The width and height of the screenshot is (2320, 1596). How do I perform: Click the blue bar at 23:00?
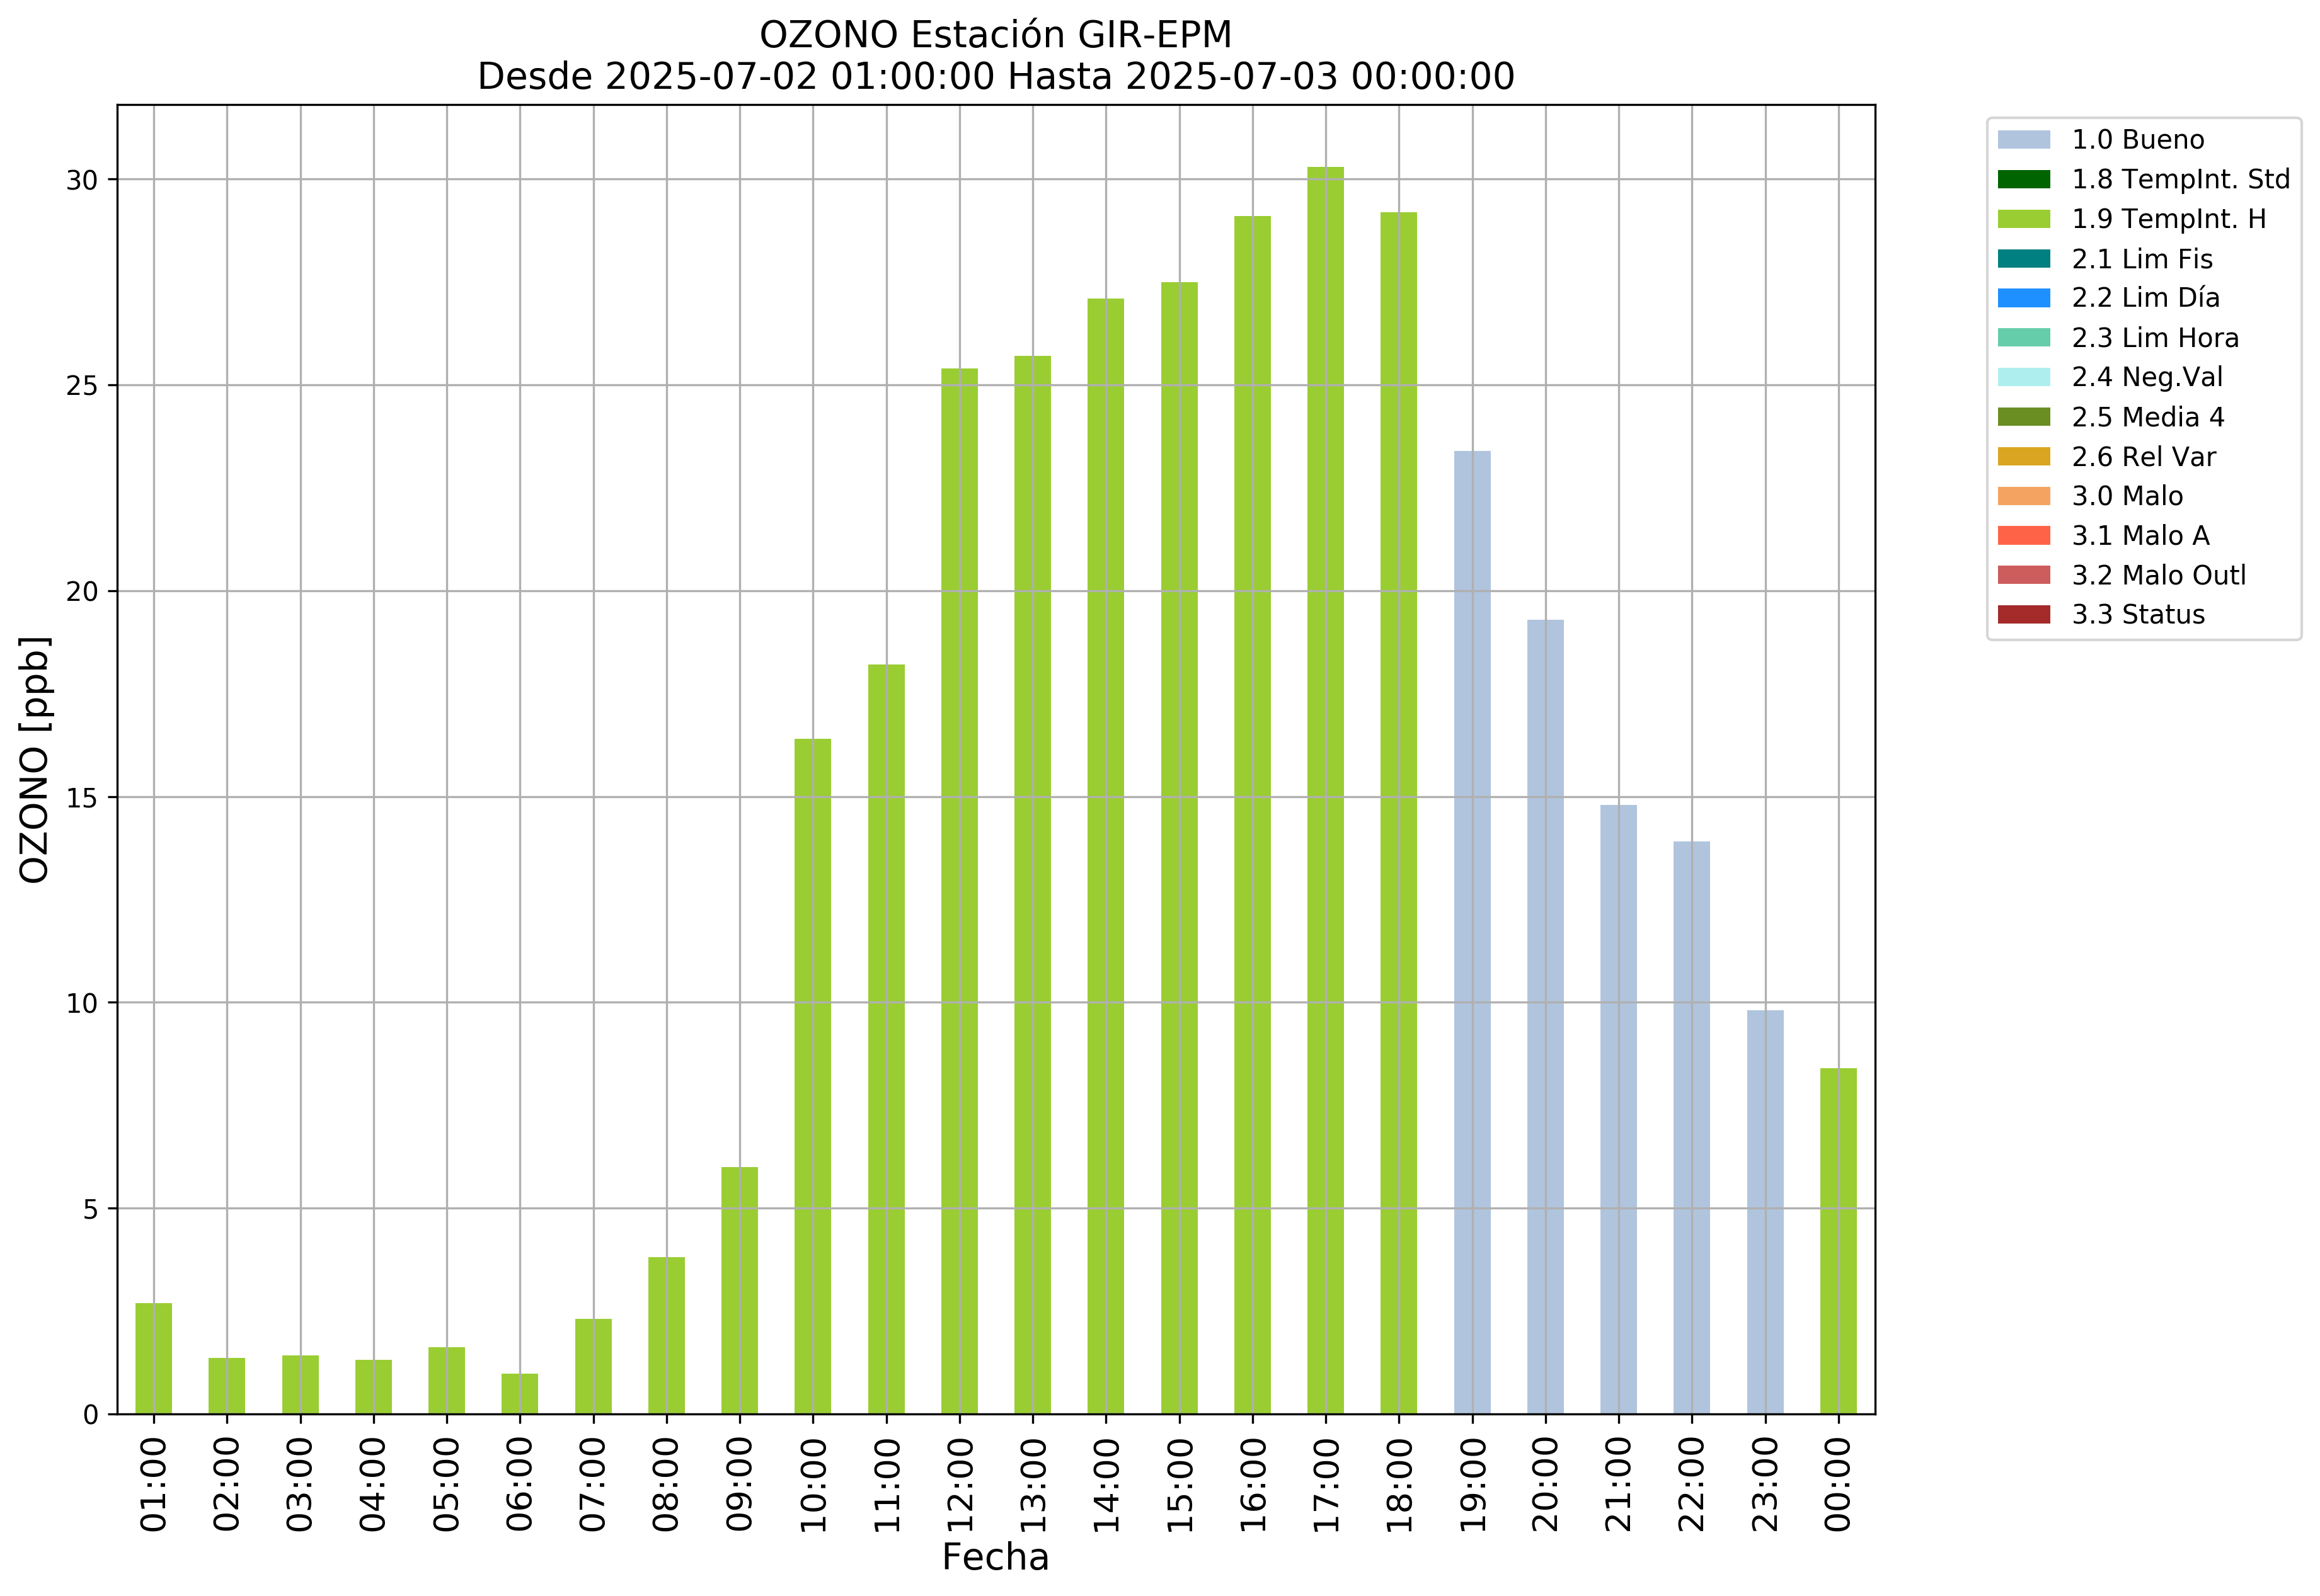1765,1212
